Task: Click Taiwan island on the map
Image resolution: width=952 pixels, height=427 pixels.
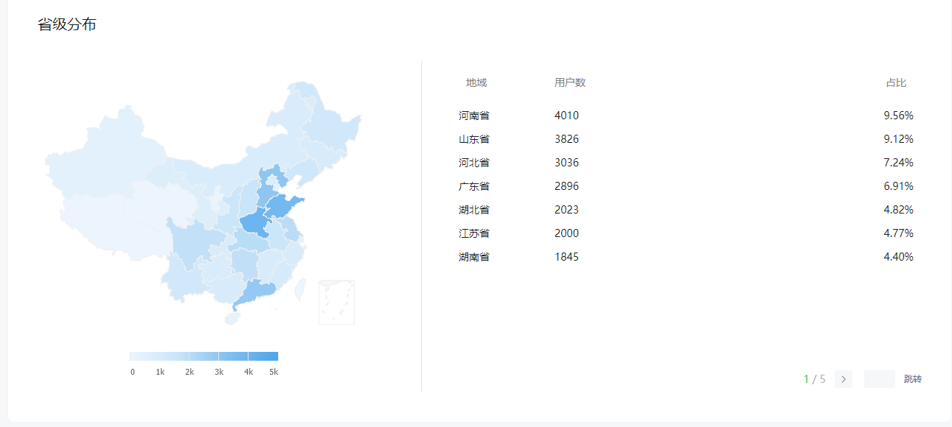Action: click(x=300, y=288)
